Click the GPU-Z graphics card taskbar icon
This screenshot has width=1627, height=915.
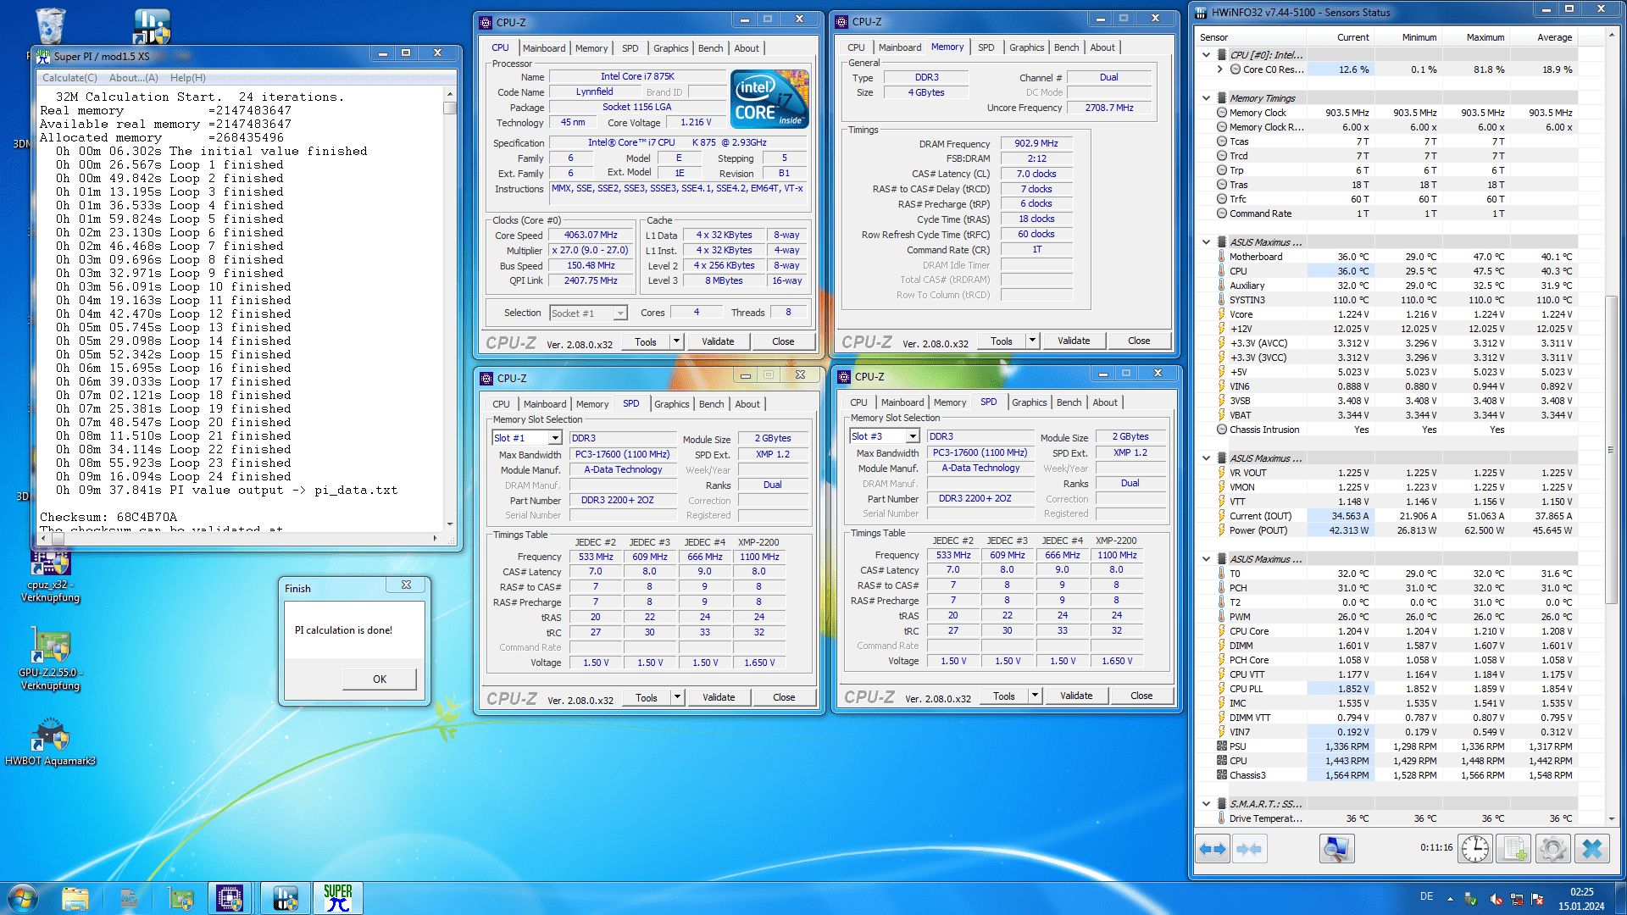[181, 898]
